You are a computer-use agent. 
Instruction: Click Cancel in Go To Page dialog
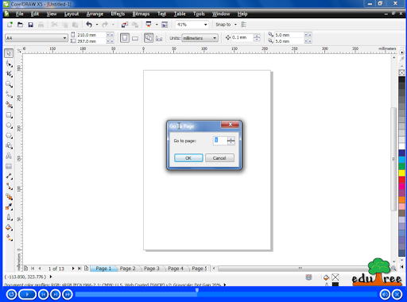[219, 158]
